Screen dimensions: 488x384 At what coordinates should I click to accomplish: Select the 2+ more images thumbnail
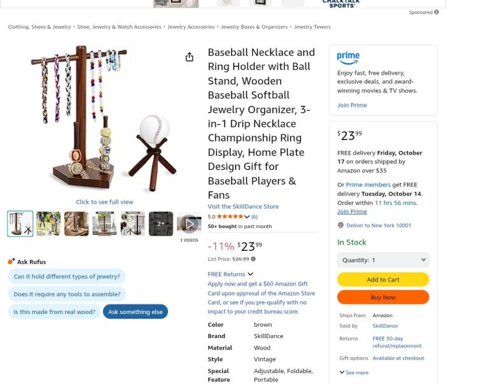point(161,224)
